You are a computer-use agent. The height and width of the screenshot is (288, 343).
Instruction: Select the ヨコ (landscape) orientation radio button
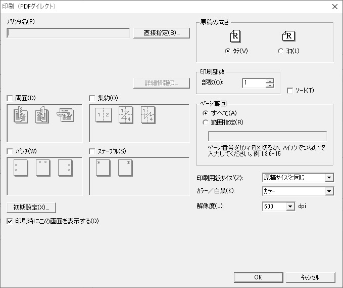click(281, 51)
